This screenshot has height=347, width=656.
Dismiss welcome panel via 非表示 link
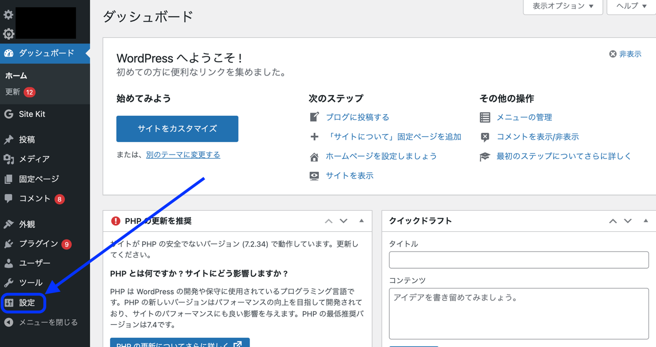[630, 54]
